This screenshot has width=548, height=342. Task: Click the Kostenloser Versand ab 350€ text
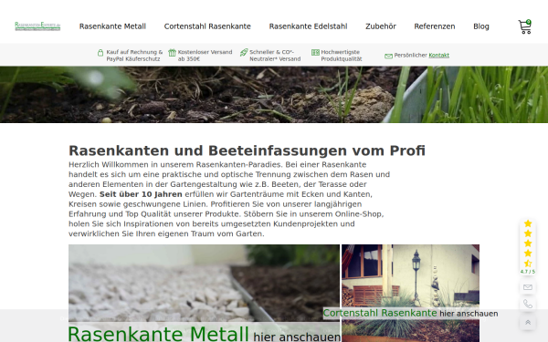205,56
